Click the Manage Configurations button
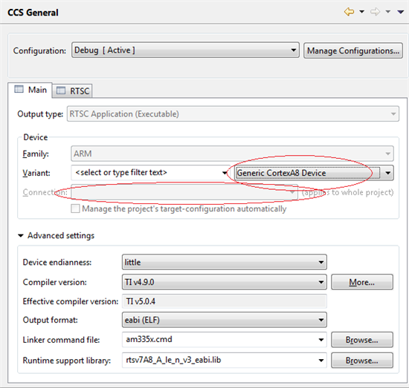Screen dimensions: 409x388 353,50
